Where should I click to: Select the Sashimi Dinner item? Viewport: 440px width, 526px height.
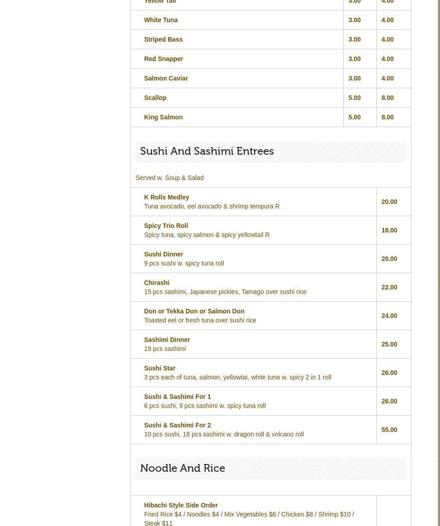click(x=167, y=340)
